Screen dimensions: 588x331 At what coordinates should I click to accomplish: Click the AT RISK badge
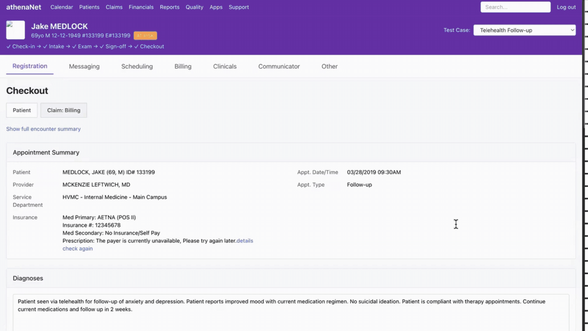[x=145, y=36]
